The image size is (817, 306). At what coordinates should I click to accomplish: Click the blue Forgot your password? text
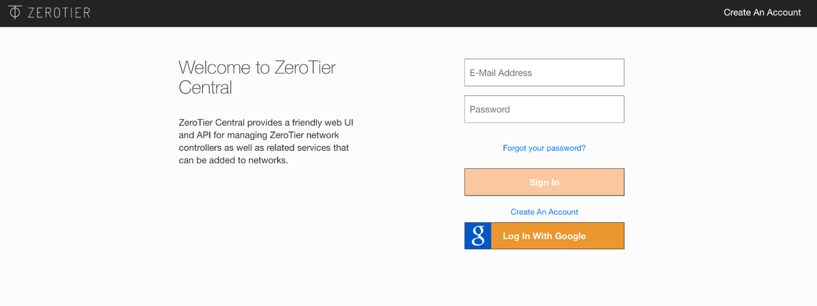click(544, 148)
